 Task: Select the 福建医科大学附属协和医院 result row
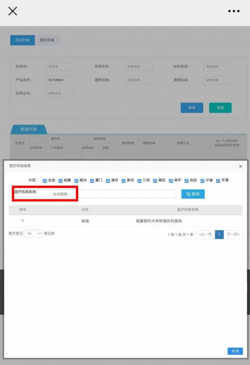coord(125,221)
